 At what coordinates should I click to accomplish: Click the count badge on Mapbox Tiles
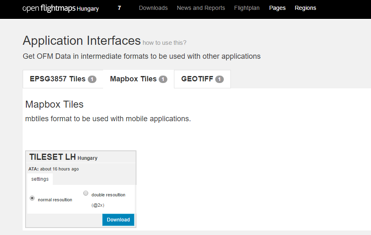163,79
